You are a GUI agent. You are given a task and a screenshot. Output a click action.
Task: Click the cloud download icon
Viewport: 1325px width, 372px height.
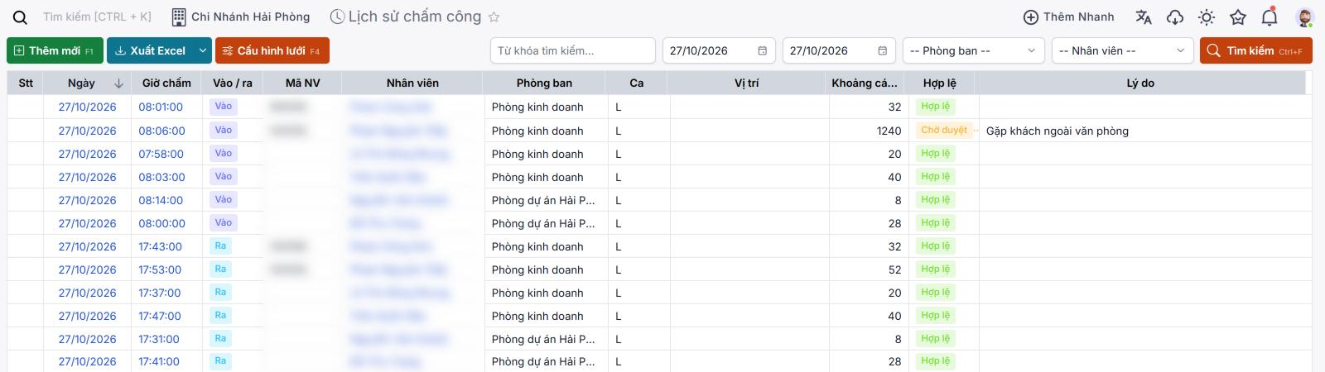click(1175, 17)
